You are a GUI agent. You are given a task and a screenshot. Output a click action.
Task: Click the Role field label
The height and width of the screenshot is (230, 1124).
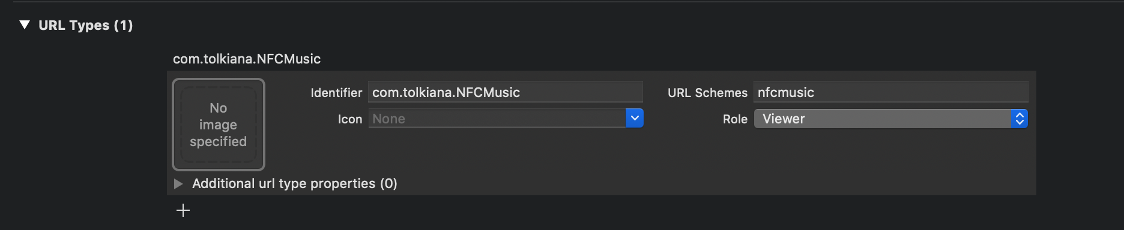coord(735,119)
